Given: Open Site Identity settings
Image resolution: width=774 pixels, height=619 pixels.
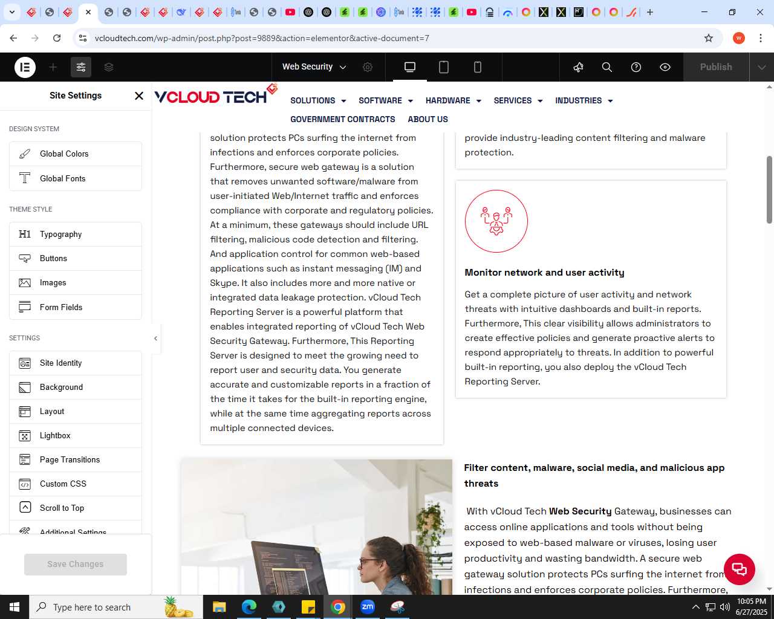Looking at the screenshot, I should point(76,363).
